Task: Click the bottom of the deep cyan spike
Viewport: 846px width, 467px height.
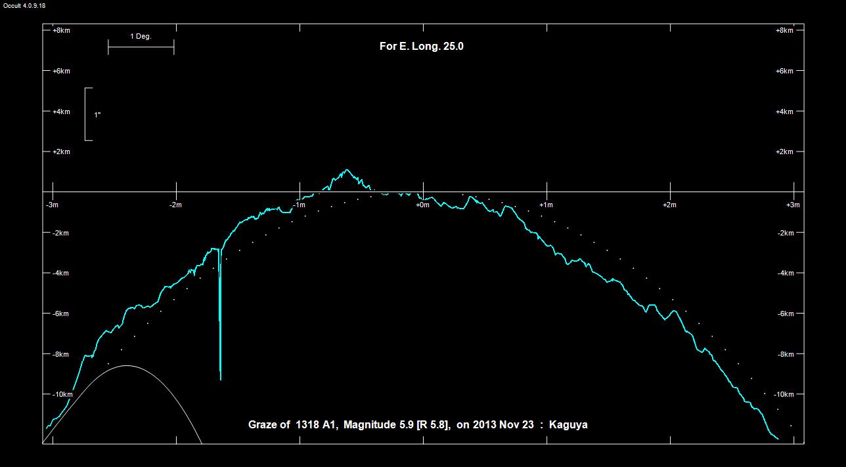Action: 220,378
